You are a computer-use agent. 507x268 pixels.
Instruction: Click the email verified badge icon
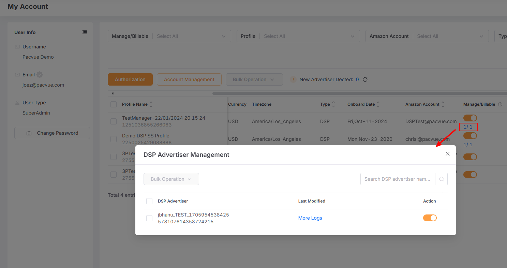point(40,75)
